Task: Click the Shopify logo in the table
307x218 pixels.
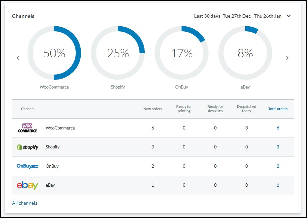Action: [x=27, y=147]
